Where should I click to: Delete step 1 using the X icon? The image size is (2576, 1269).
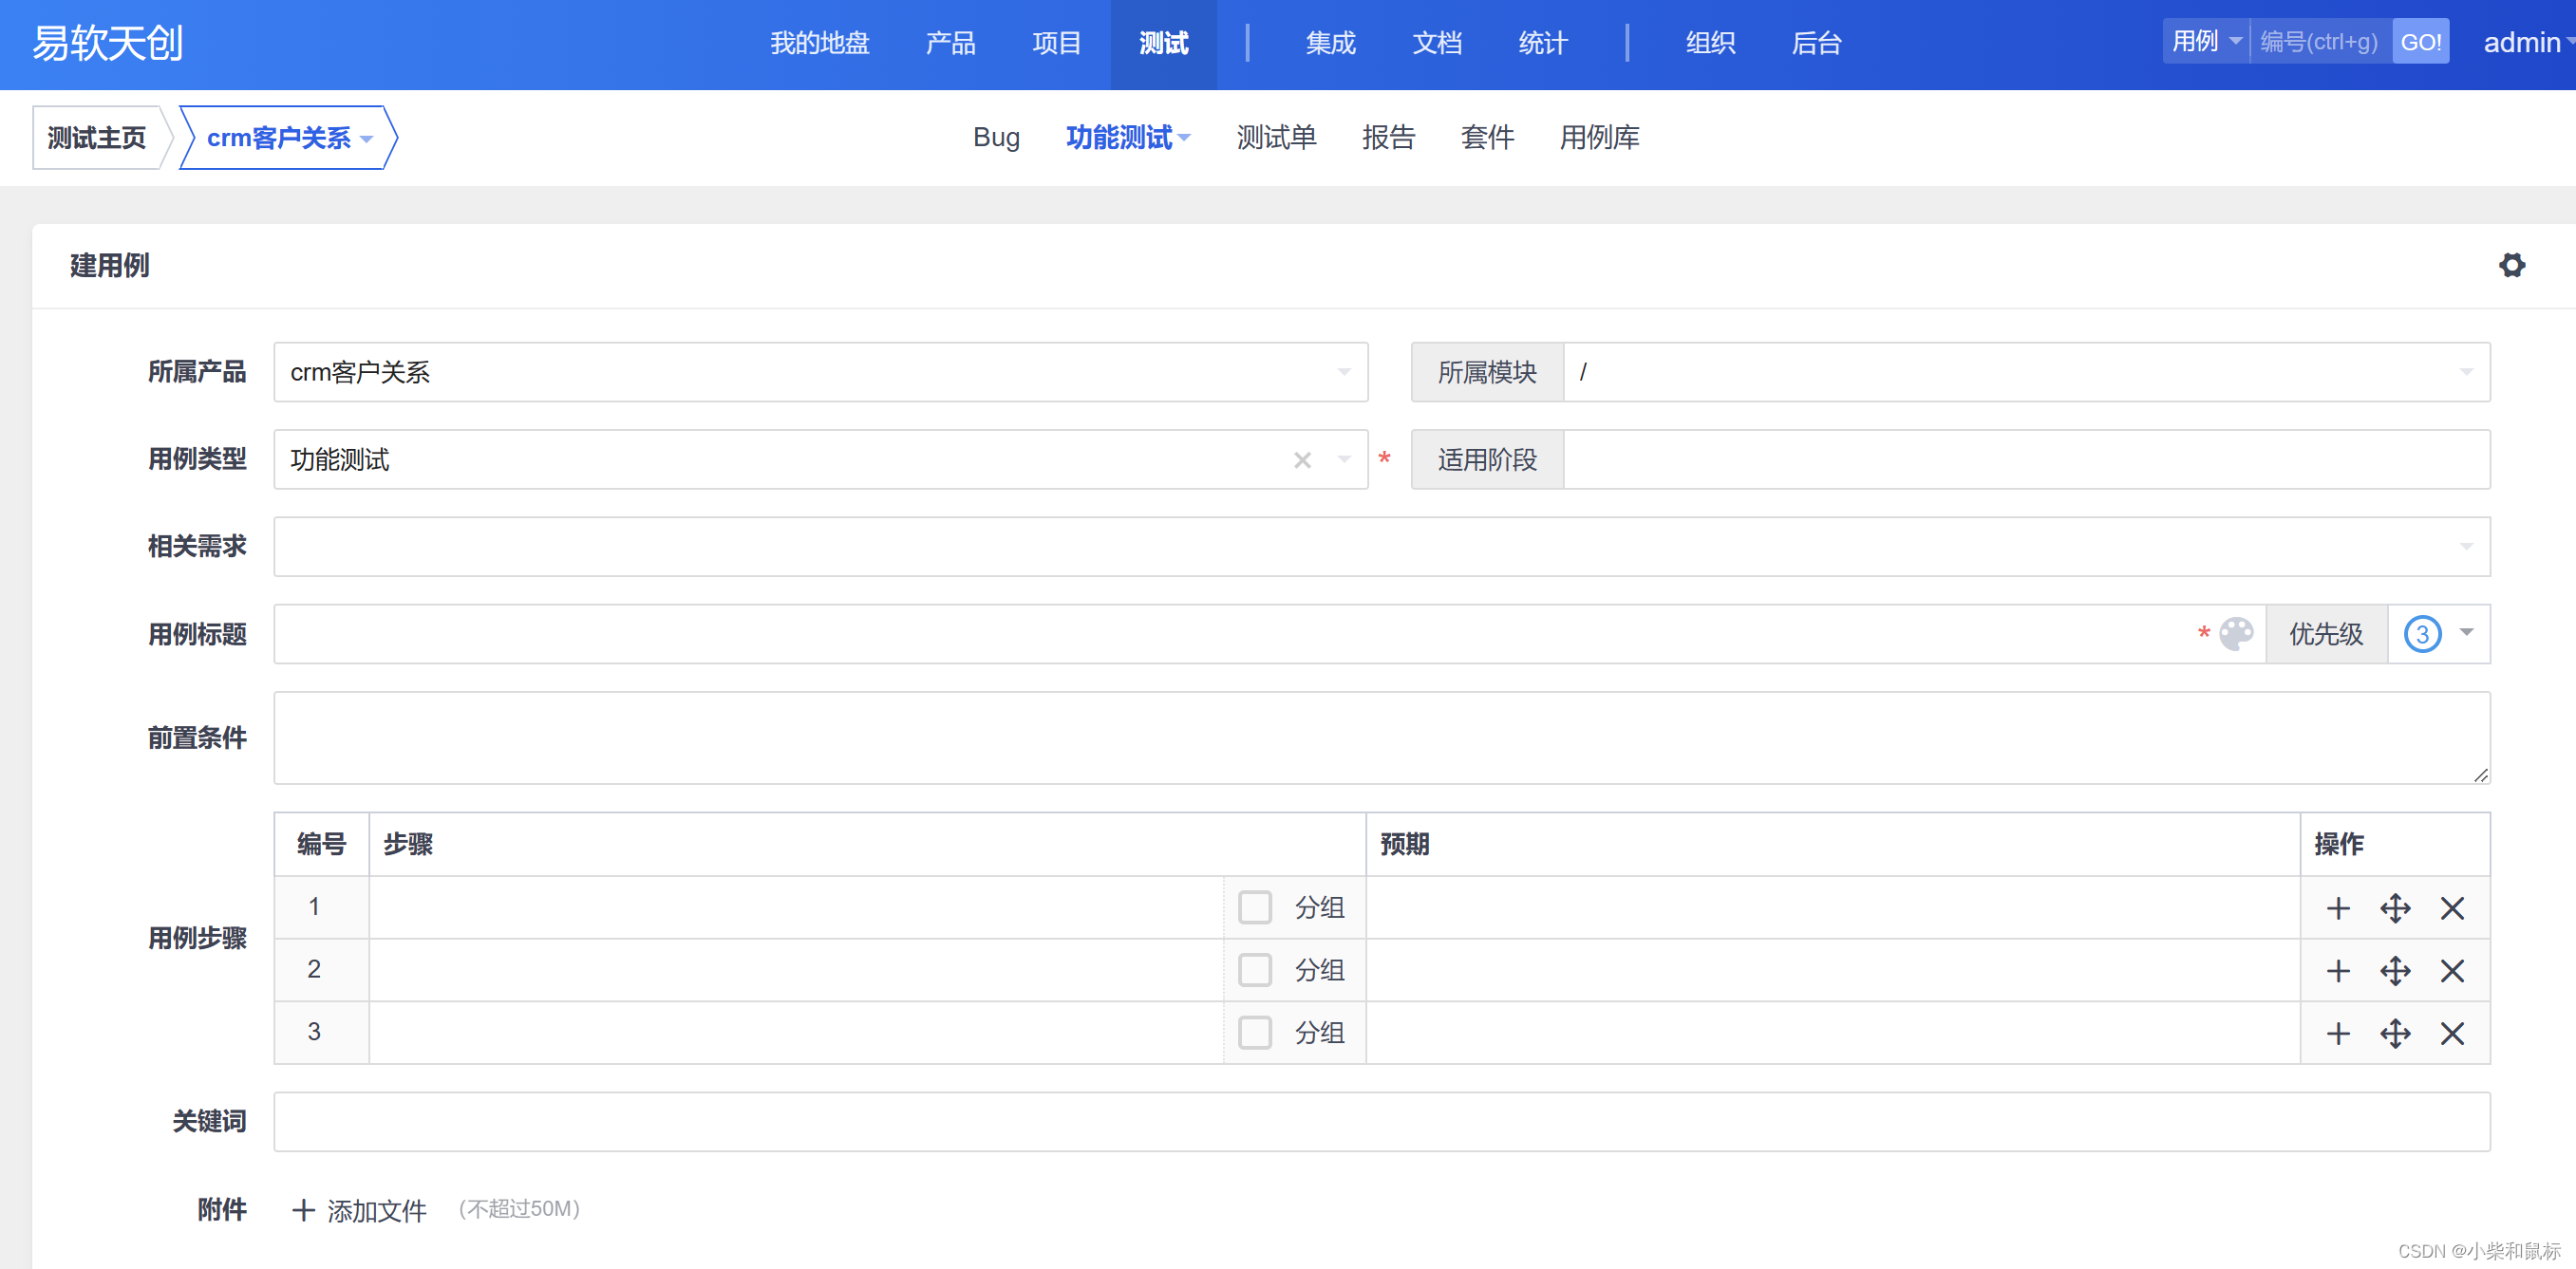pyautogui.click(x=2451, y=908)
